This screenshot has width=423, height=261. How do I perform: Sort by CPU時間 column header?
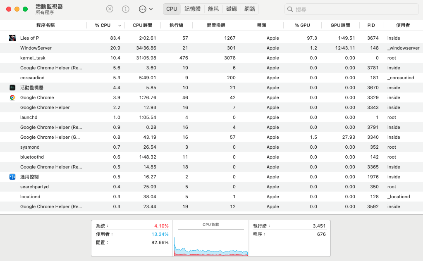pyautogui.click(x=142, y=25)
